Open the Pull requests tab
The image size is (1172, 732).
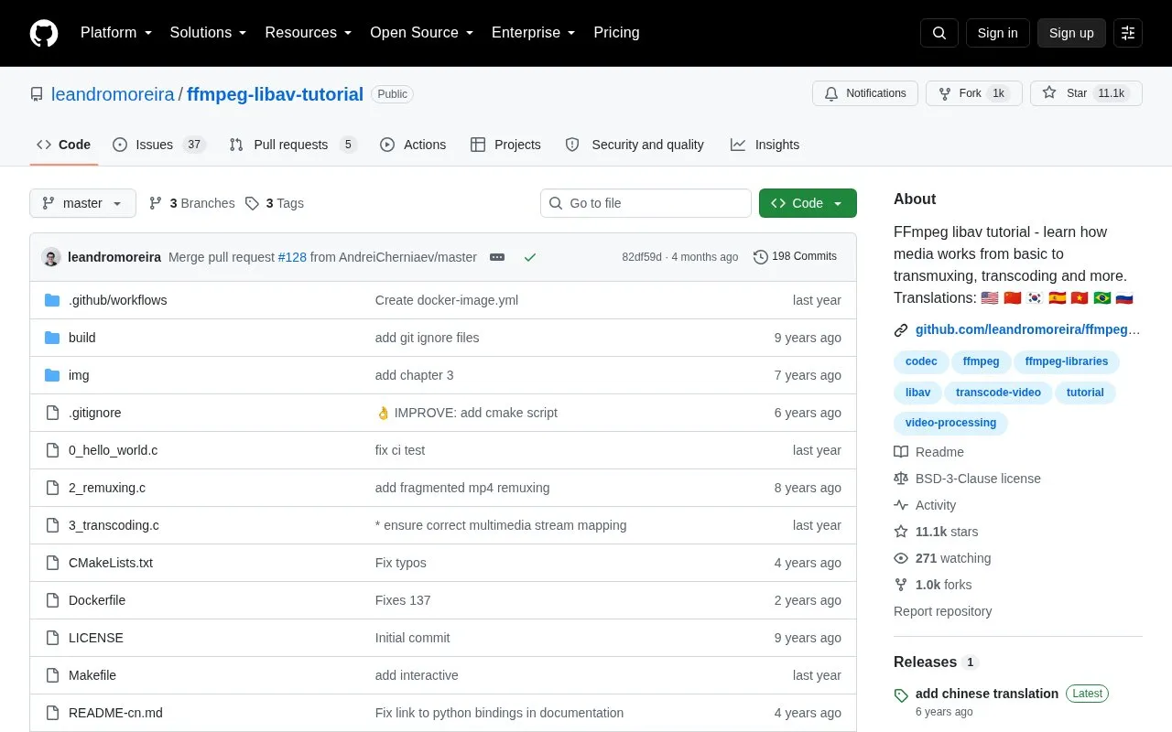292,145
